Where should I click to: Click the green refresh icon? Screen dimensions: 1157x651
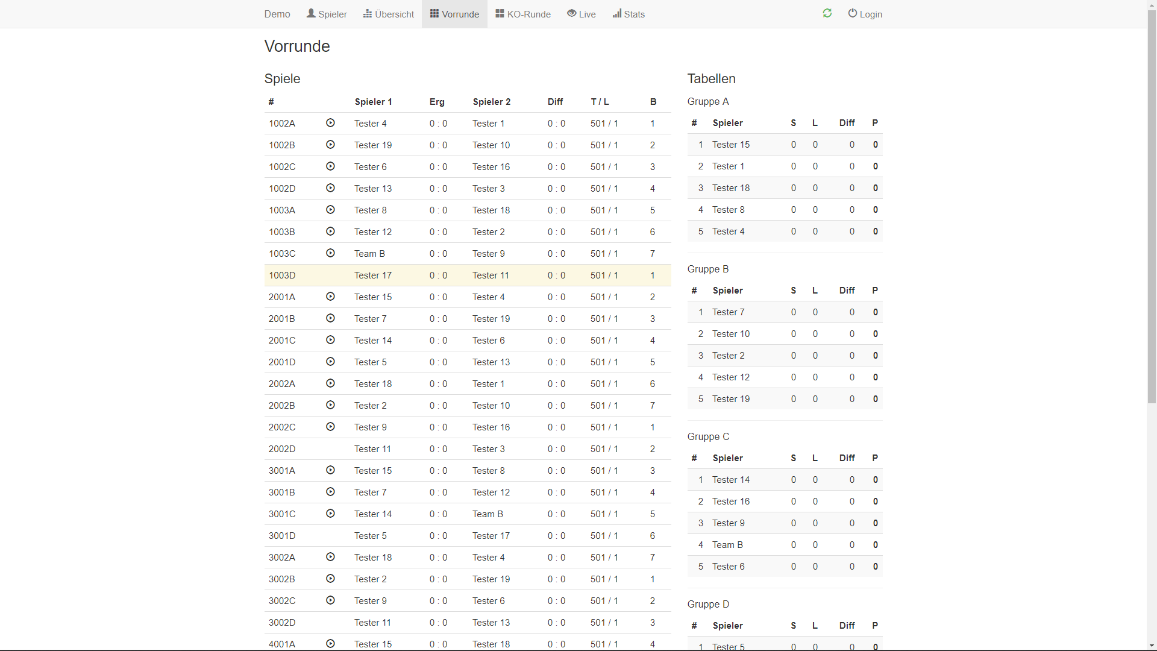[827, 13]
